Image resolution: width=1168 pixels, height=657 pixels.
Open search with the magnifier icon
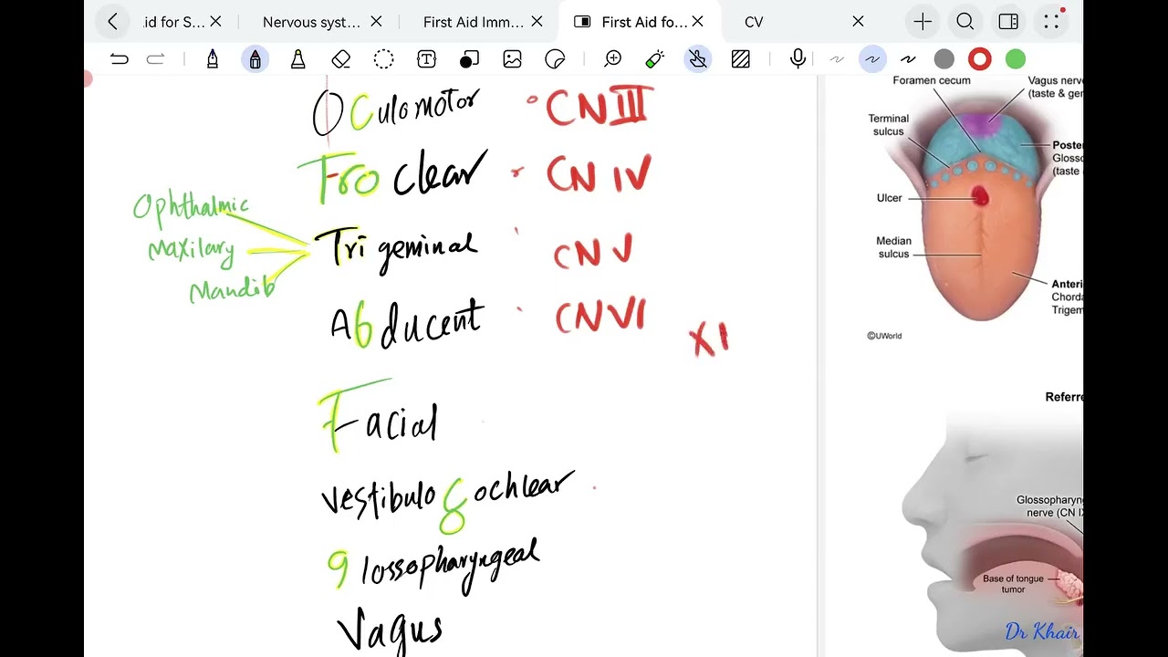point(965,22)
